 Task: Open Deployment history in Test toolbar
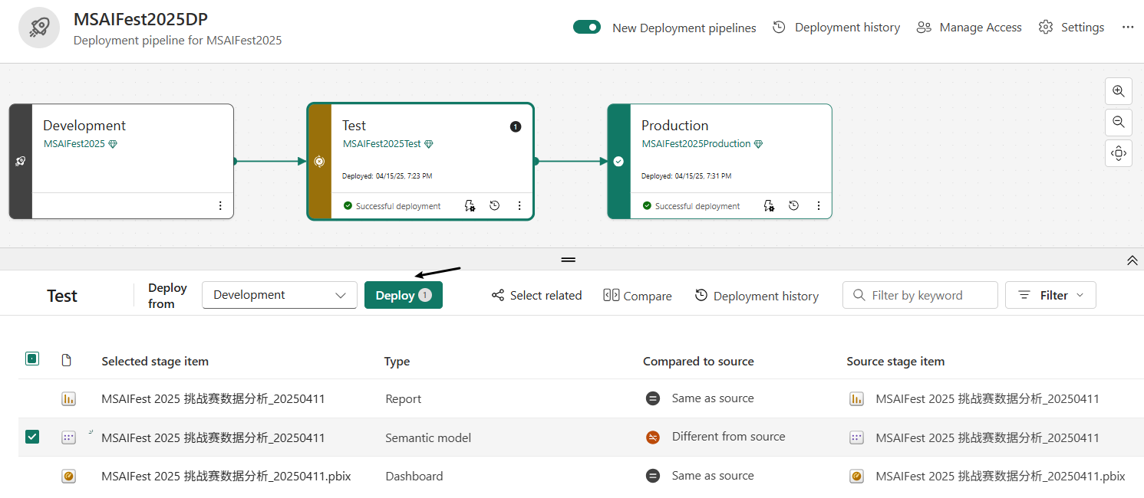click(757, 295)
